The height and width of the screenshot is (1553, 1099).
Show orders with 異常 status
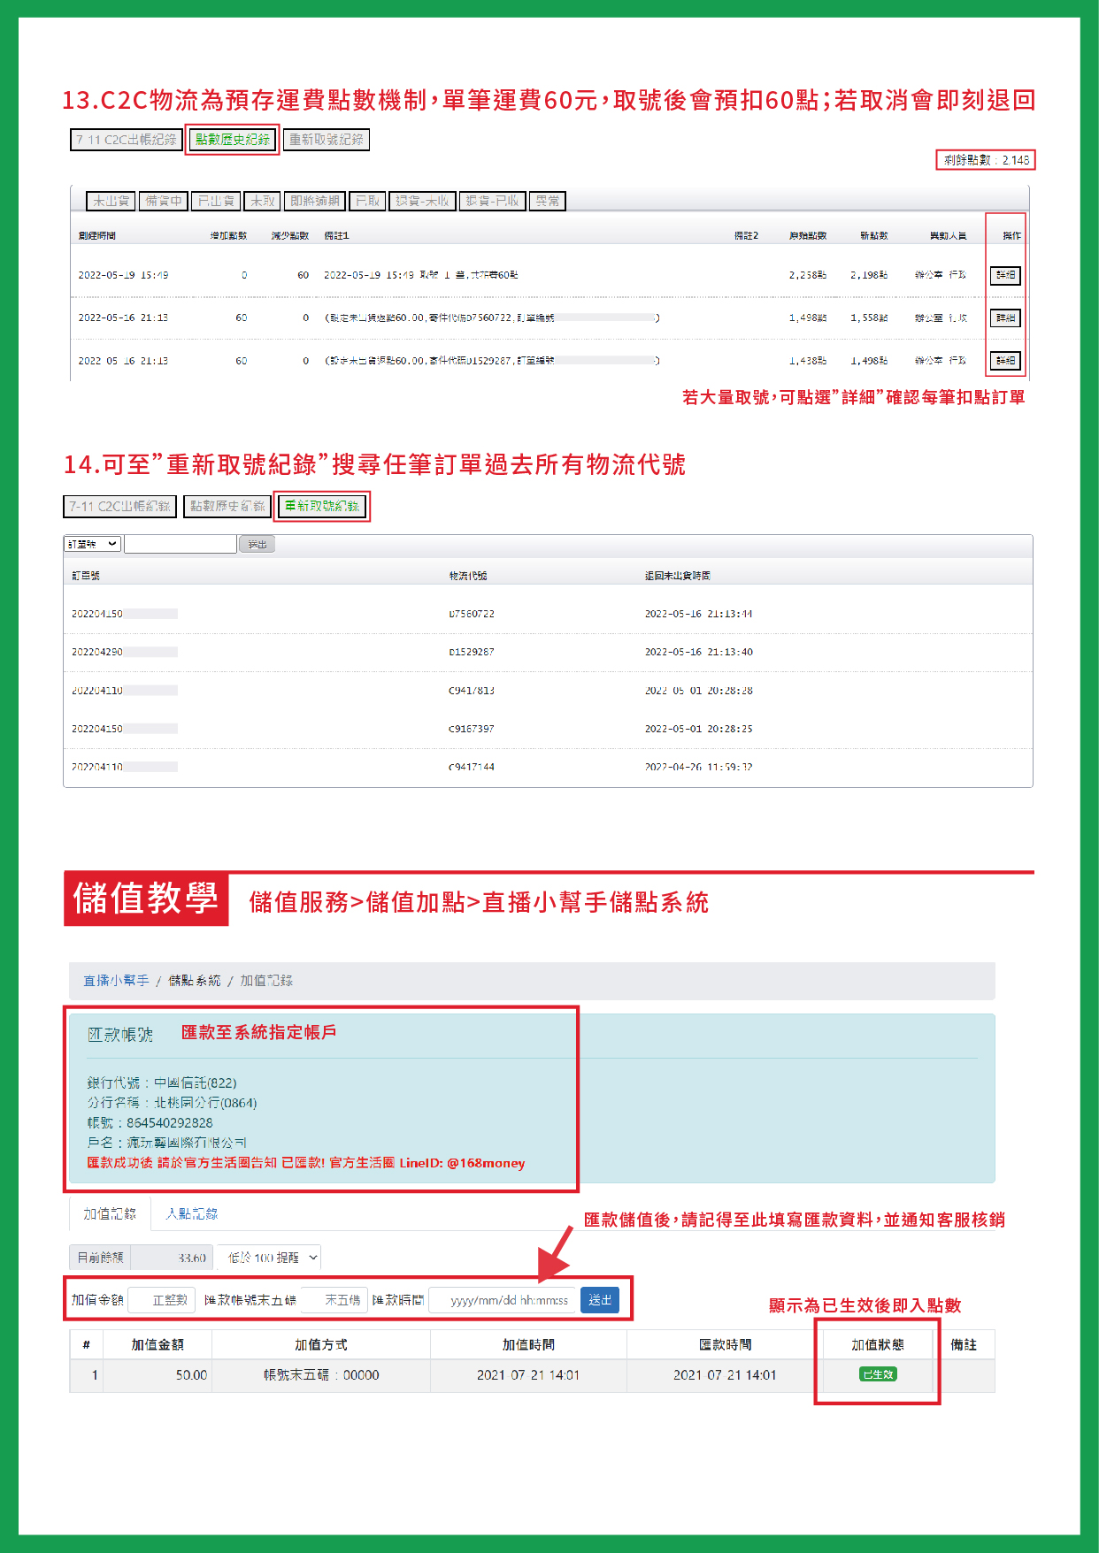[548, 202]
